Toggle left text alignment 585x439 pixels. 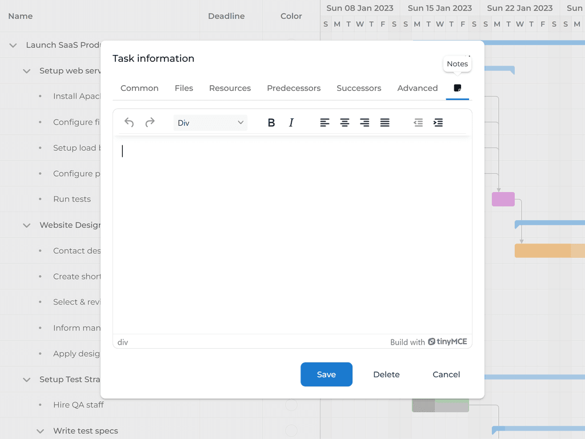[x=324, y=122]
